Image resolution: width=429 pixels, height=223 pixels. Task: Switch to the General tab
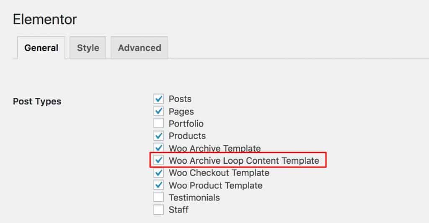pyautogui.click(x=41, y=48)
